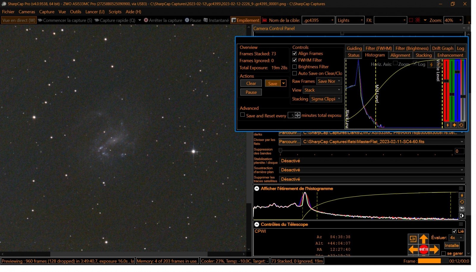Click reset color balance icon under sliders

[461, 125]
